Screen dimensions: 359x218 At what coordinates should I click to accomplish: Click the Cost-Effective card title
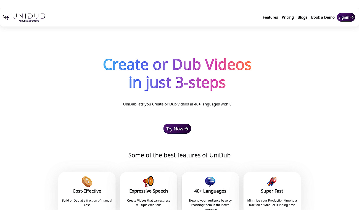click(87, 191)
